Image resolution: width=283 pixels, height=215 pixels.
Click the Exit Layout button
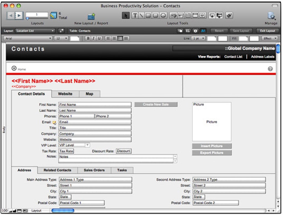(x=267, y=31)
